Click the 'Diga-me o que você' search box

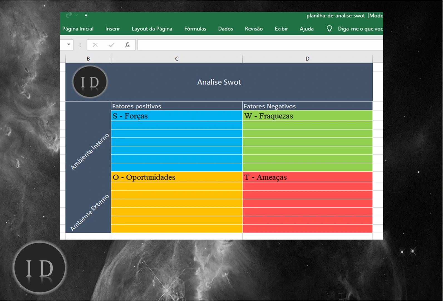[360, 29]
